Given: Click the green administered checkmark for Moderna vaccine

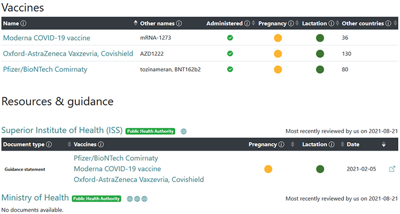Looking at the screenshot, I should pyautogui.click(x=230, y=38).
